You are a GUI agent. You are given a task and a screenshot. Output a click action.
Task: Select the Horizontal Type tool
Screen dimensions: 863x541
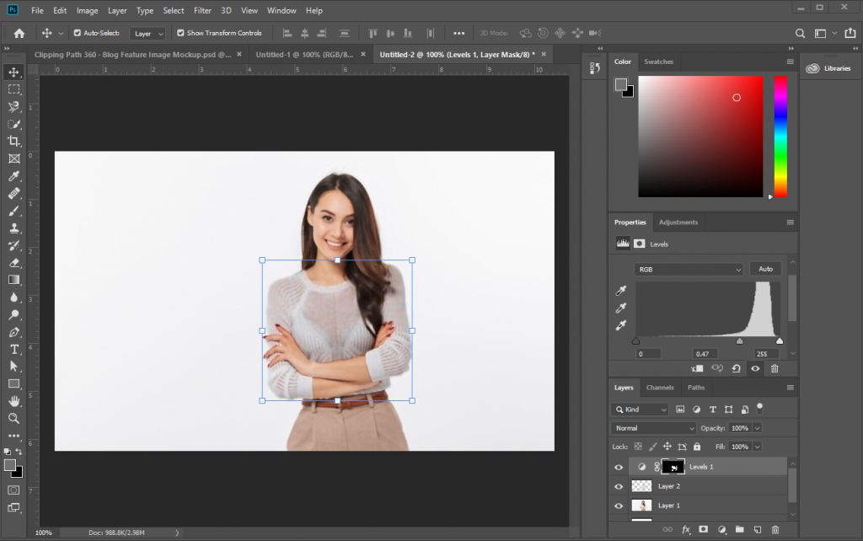pyautogui.click(x=13, y=350)
